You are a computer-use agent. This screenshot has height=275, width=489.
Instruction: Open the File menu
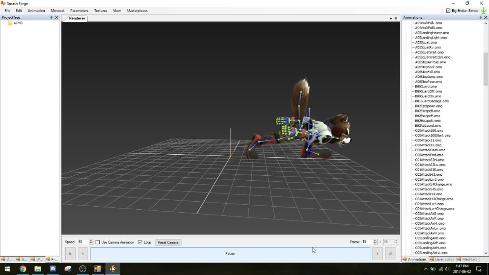7,11
